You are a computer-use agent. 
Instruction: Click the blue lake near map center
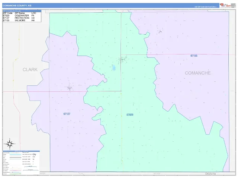114,67
